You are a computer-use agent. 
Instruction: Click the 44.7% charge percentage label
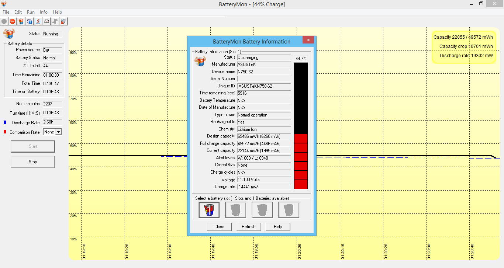point(301,59)
